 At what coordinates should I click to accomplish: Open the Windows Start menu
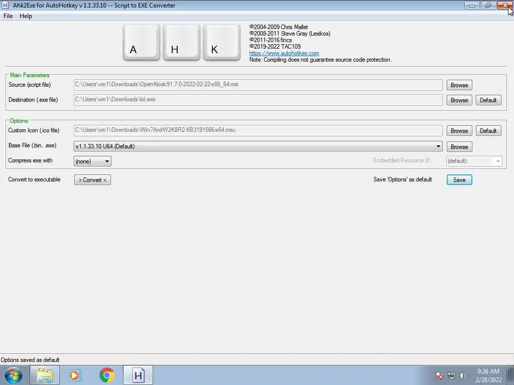click(x=14, y=375)
